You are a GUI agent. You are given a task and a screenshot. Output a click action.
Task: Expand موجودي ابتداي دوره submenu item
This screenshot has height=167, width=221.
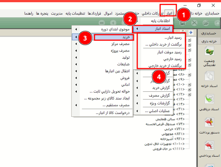pos(102,29)
